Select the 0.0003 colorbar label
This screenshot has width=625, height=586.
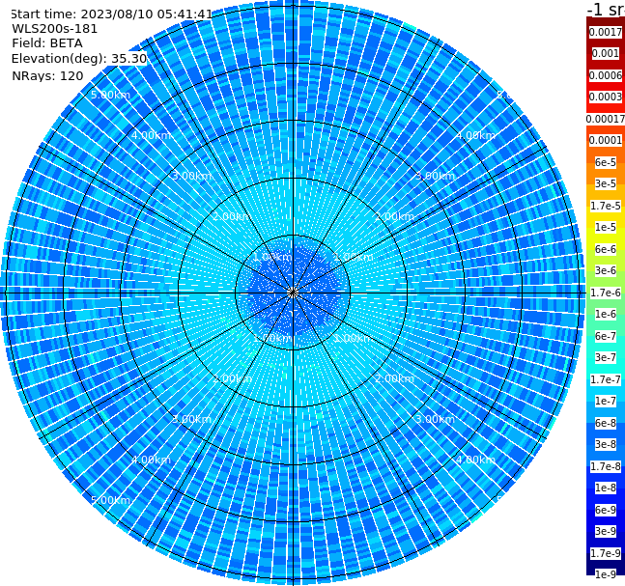[606, 97]
